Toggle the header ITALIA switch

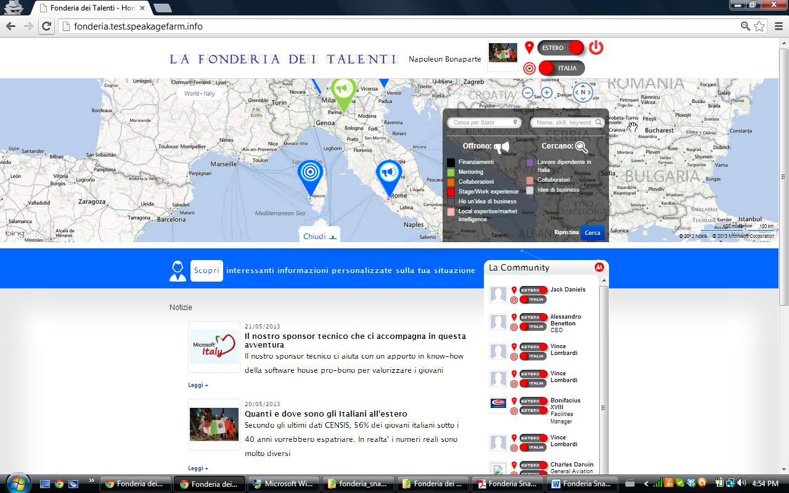(561, 68)
